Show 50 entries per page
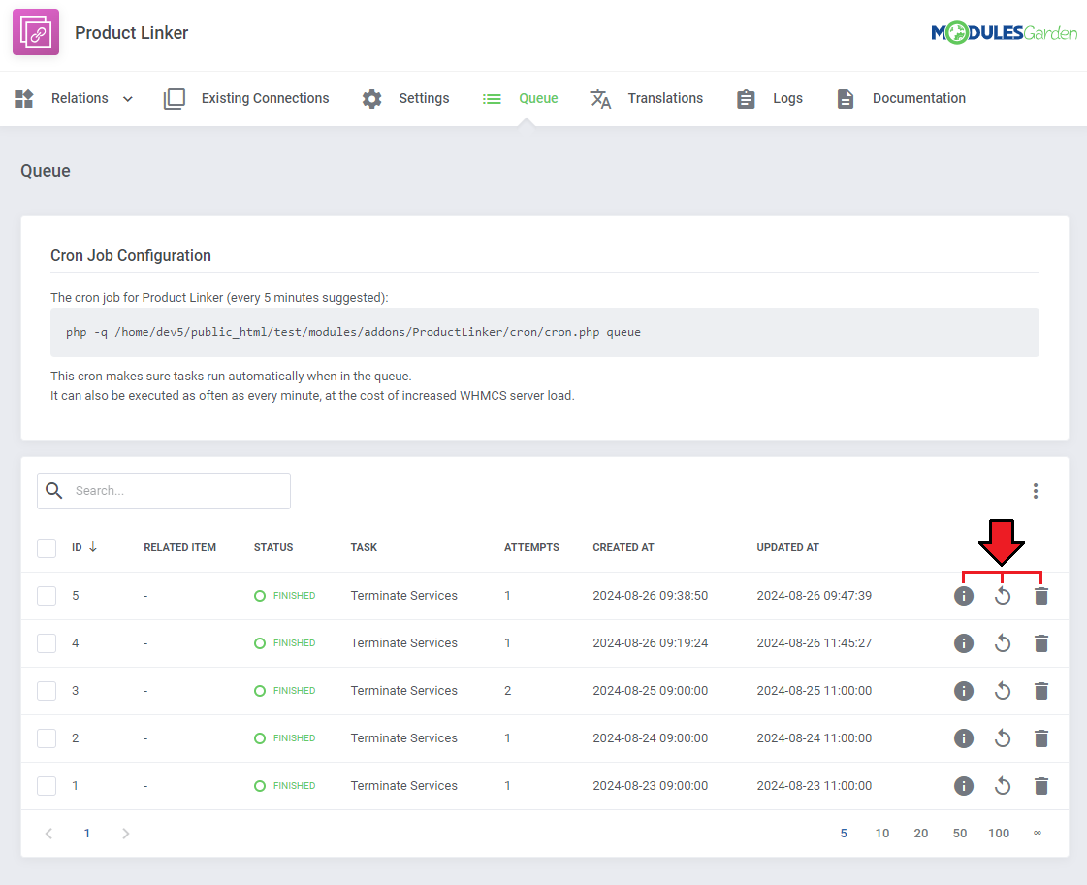This screenshot has height=885, width=1087. pyautogui.click(x=959, y=833)
